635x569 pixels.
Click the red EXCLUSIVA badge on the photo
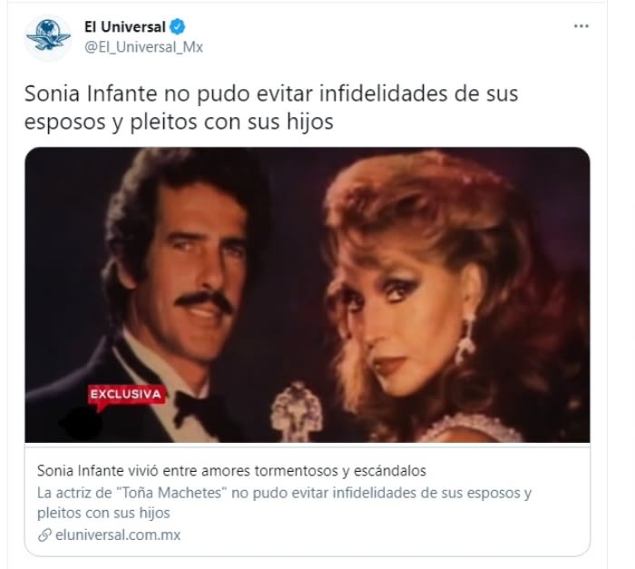tap(126, 396)
